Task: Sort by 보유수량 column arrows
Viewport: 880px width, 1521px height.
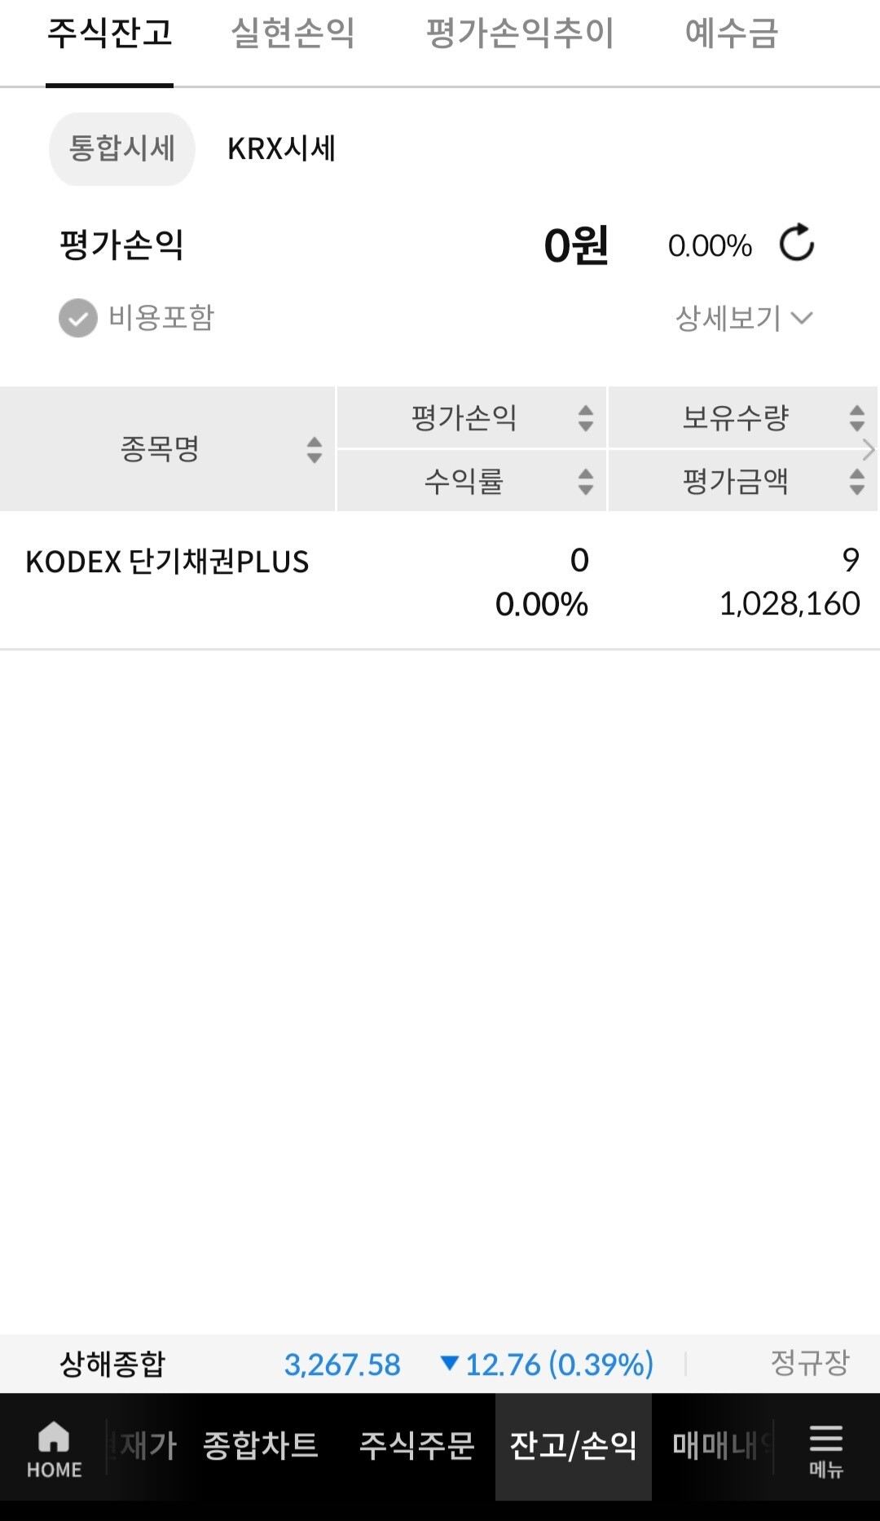Action: [x=856, y=418]
